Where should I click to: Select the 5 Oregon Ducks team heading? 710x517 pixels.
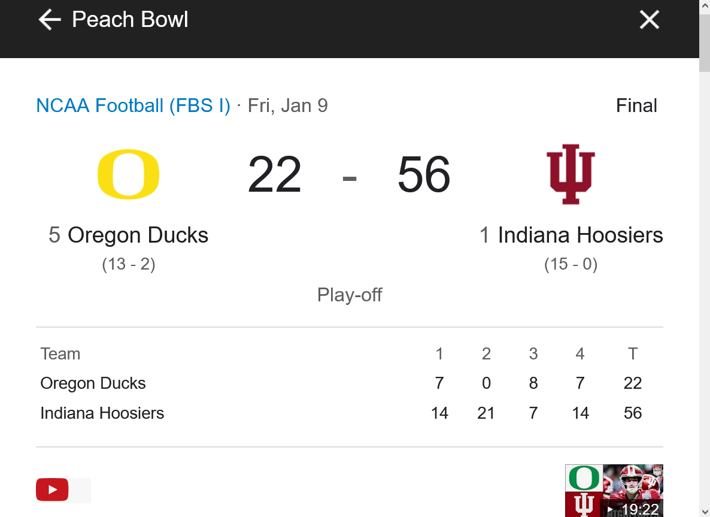coord(128,235)
